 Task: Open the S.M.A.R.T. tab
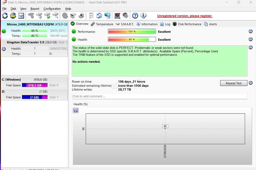(125, 24)
